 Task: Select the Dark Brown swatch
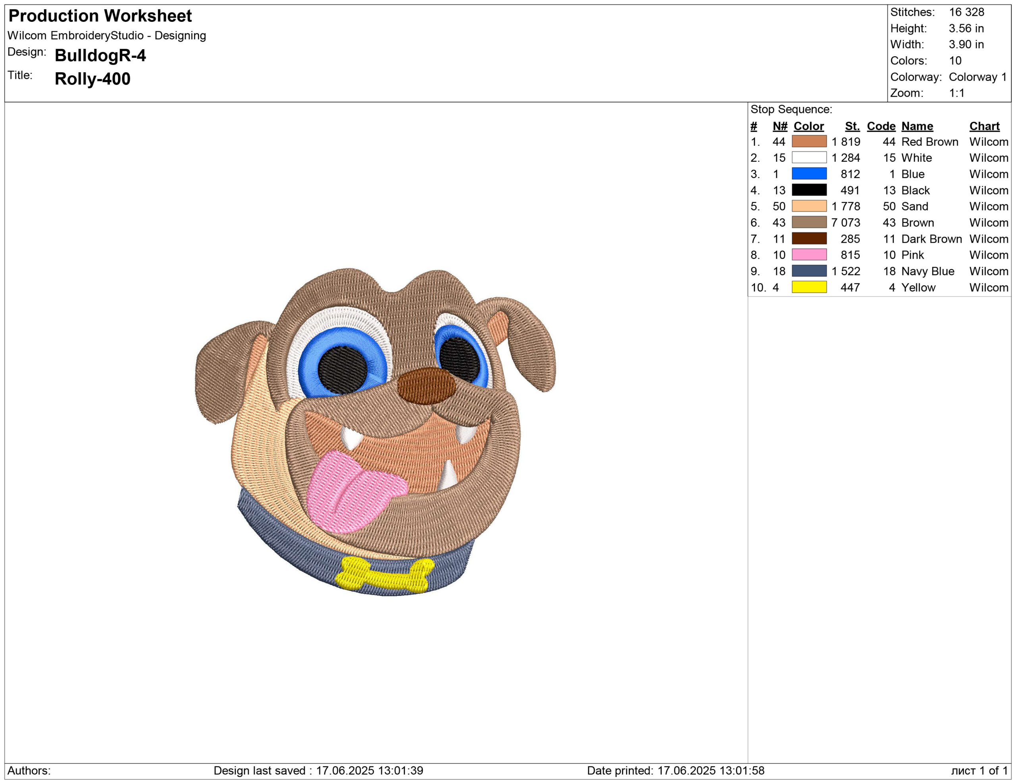click(x=809, y=238)
